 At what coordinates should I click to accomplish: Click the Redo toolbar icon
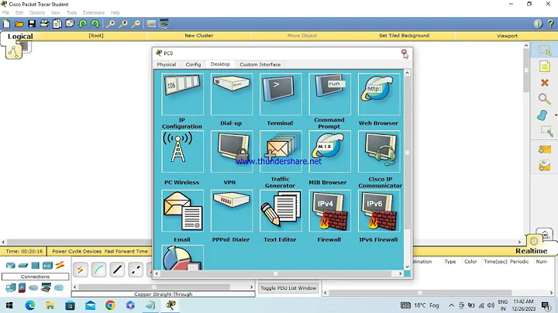click(95, 24)
